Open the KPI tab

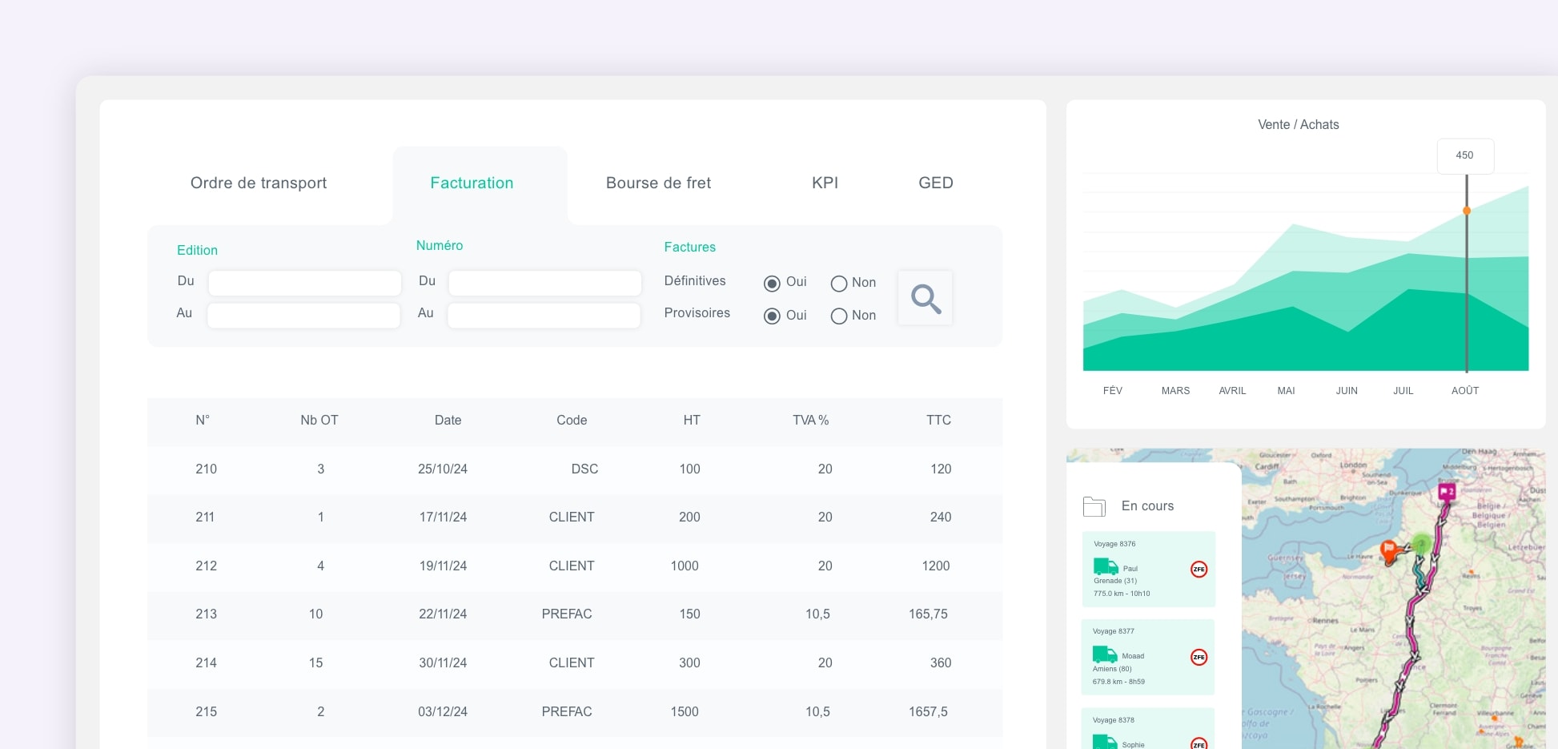825,183
